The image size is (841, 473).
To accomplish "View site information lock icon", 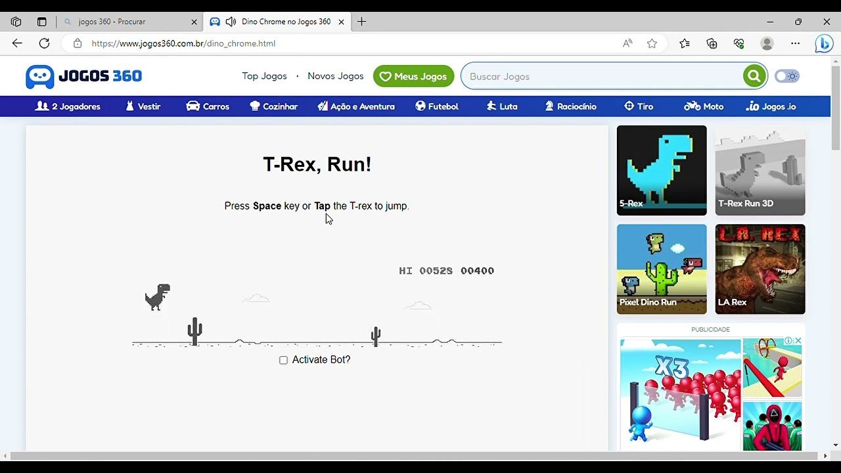I will tap(78, 43).
